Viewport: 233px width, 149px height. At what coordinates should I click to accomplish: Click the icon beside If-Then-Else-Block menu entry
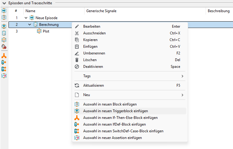coord(77,118)
